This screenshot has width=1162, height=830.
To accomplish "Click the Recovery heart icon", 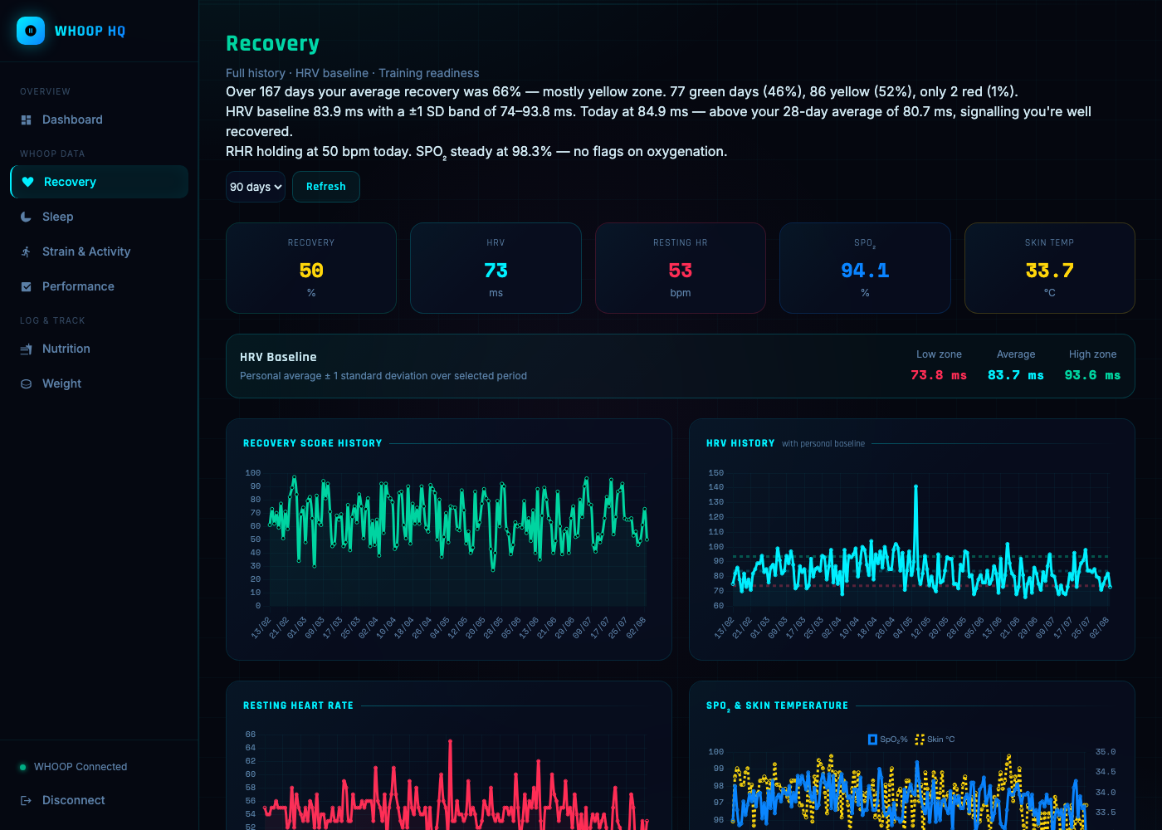I will [x=27, y=182].
